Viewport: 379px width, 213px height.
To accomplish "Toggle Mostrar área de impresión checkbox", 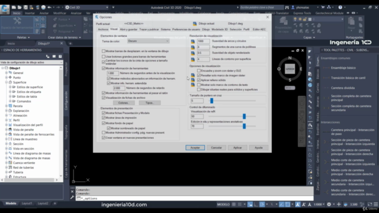I will point(104,118).
